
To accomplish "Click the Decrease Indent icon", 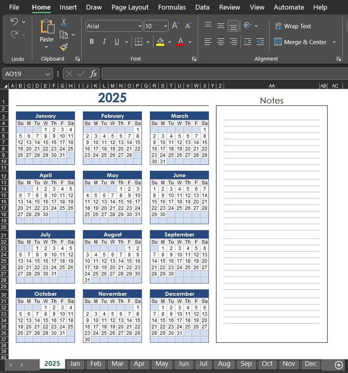I will pyautogui.click(x=247, y=42).
